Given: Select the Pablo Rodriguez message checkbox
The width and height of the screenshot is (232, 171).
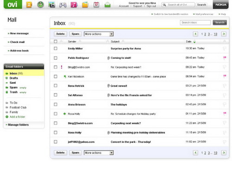Looking at the screenshot, I should click(x=55, y=58).
